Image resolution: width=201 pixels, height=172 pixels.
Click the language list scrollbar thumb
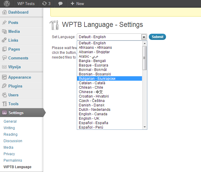[145, 58]
